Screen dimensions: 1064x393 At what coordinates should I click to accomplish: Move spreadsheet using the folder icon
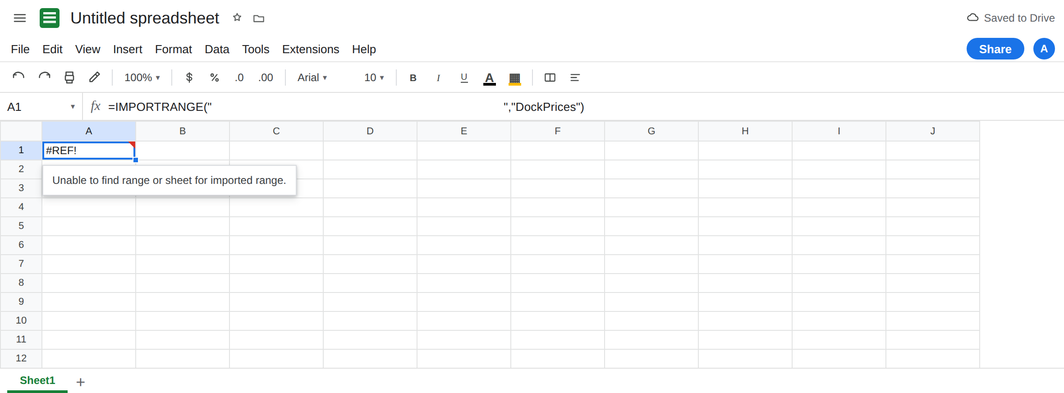pyautogui.click(x=259, y=18)
